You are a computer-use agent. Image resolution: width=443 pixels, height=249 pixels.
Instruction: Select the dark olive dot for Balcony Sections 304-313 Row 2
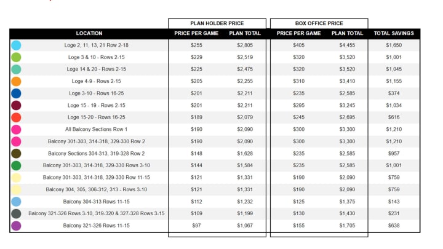tap(16, 153)
